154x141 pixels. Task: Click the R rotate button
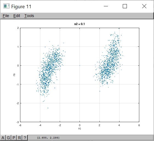[19, 138]
